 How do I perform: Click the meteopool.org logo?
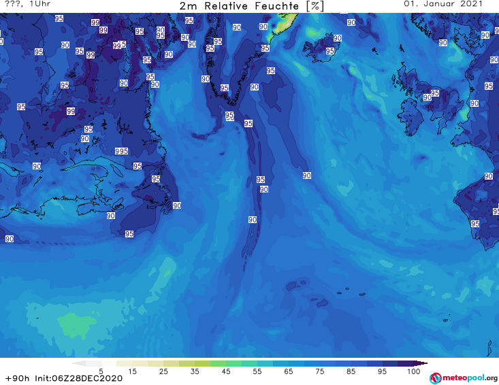click(x=464, y=378)
